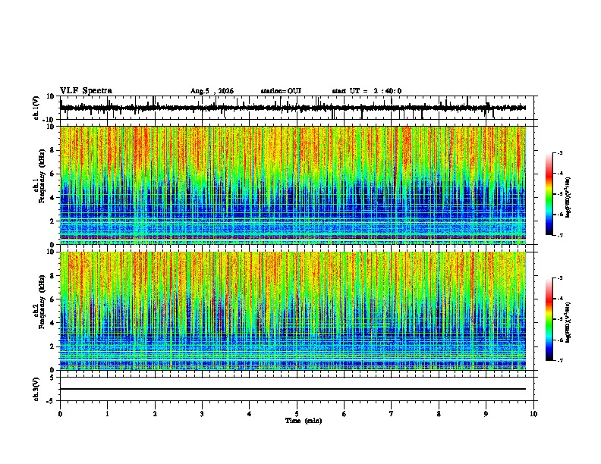Click the "-10" tick on ch.1(V) axis
Viewport: 601px width, 464px height.
(49, 120)
